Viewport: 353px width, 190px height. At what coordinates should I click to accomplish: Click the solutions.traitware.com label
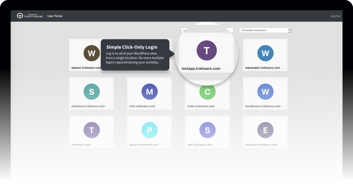point(88,106)
